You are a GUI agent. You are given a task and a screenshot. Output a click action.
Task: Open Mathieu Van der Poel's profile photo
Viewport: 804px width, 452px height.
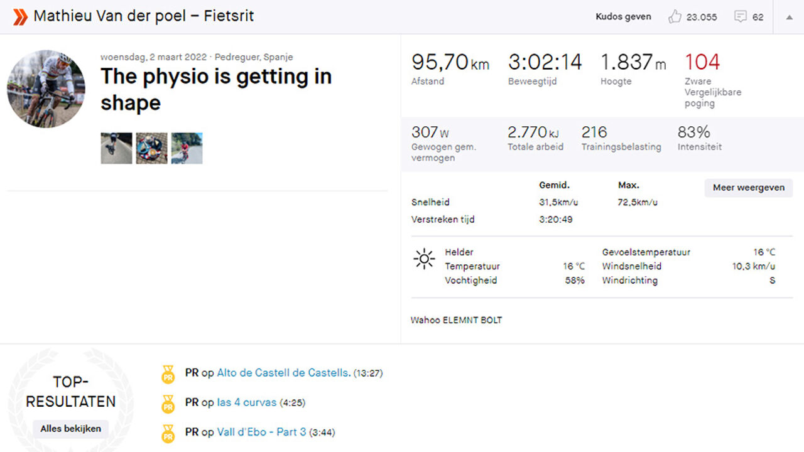(x=46, y=89)
